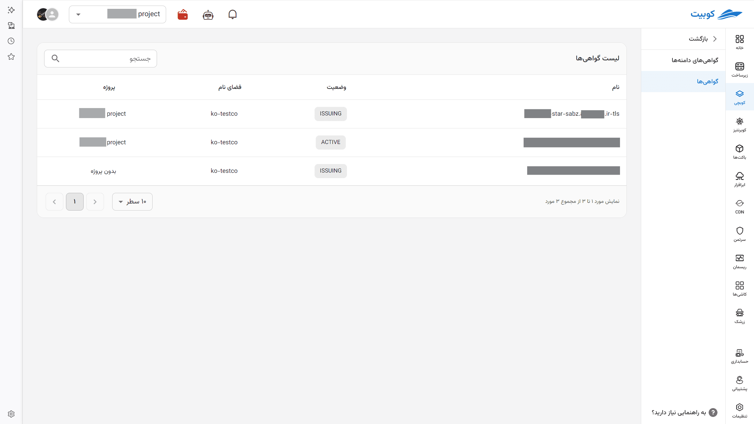Open the کوبرنتیز Kubernetes section
The height and width of the screenshot is (424, 754).
(739, 125)
